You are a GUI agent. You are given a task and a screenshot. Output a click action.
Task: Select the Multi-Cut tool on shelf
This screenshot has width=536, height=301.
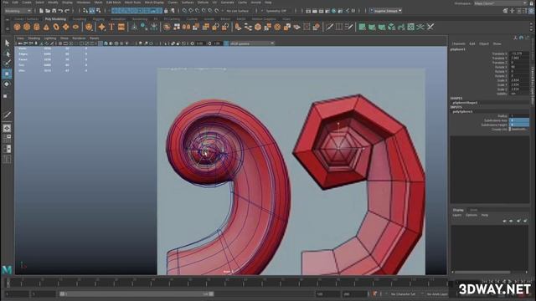tap(329, 27)
